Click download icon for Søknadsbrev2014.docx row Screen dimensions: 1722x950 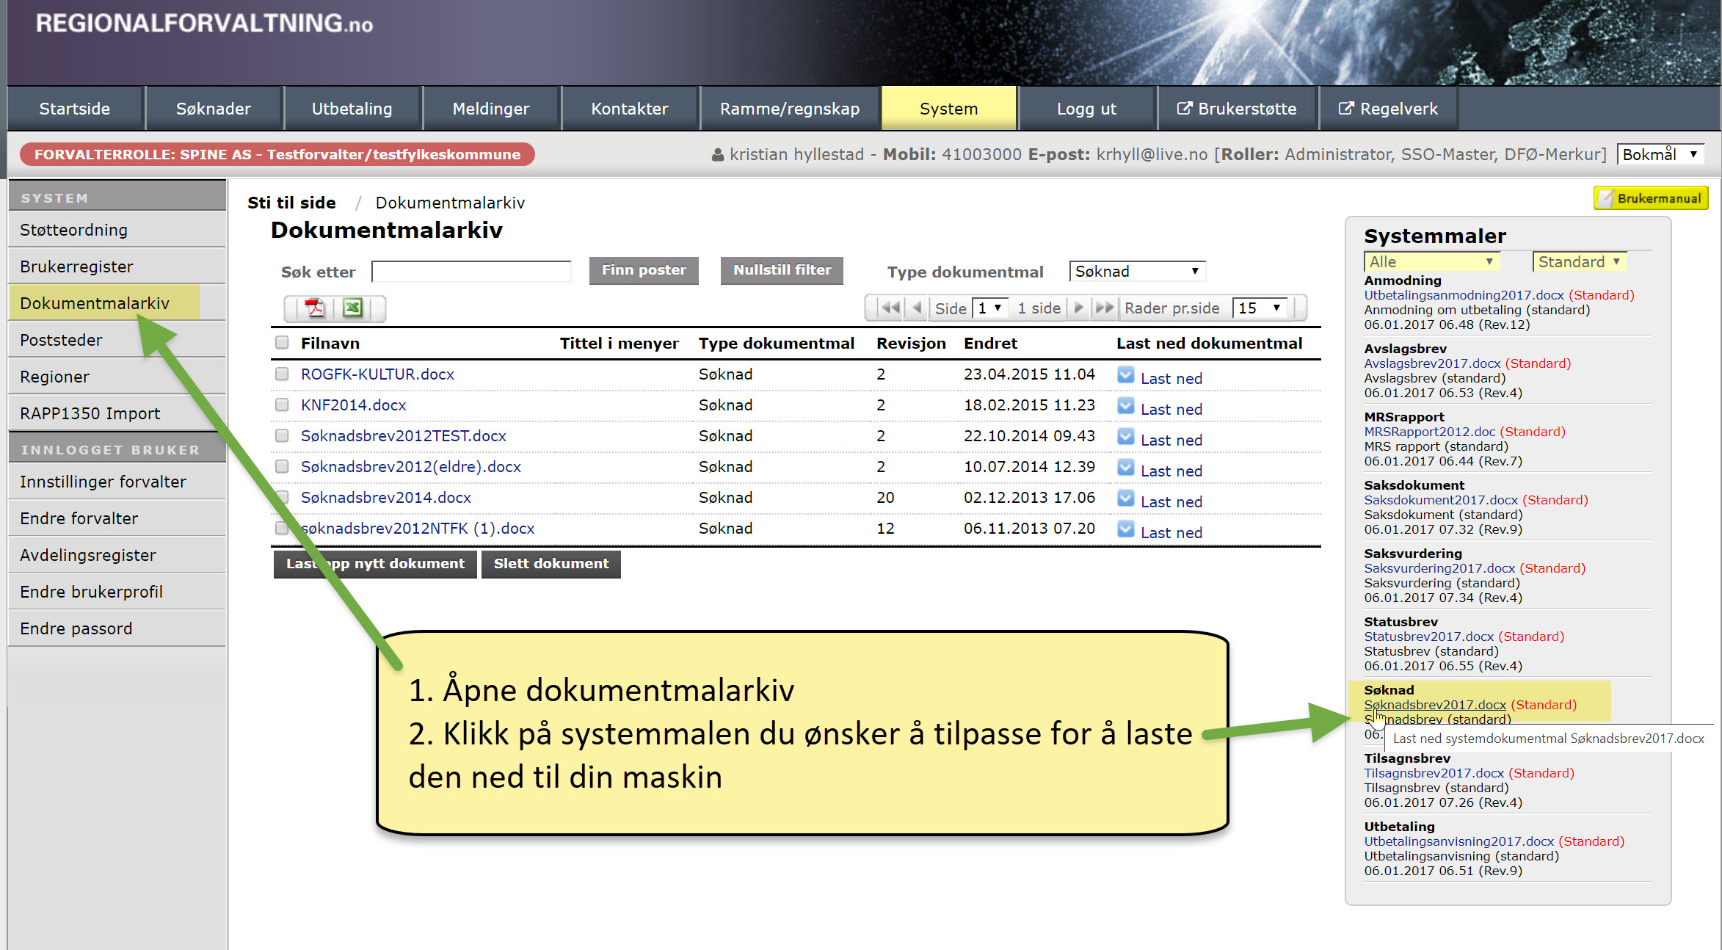click(1125, 498)
